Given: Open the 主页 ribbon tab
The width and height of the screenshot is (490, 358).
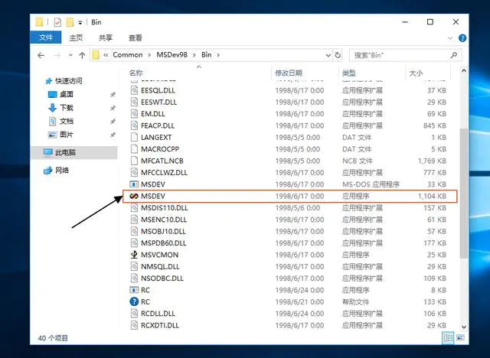Looking at the screenshot, I should coord(76,37).
